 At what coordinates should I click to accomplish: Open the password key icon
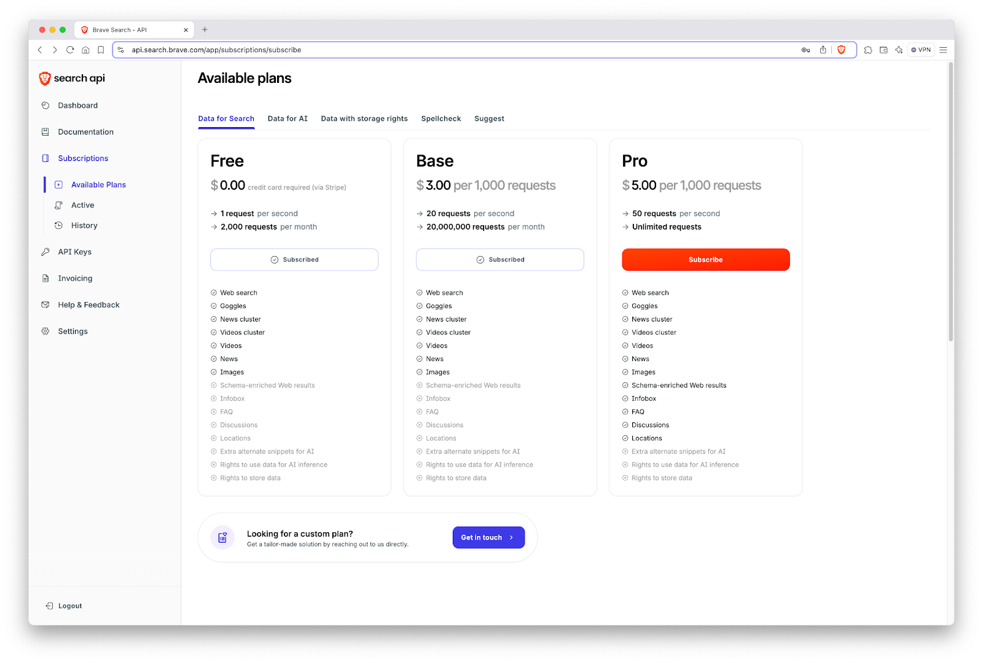click(805, 50)
